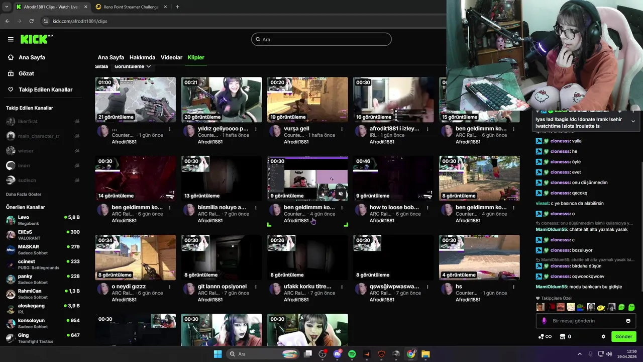This screenshot has width=643, height=362.
Task: Go back with browser back arrow
Action: point(7,21)
